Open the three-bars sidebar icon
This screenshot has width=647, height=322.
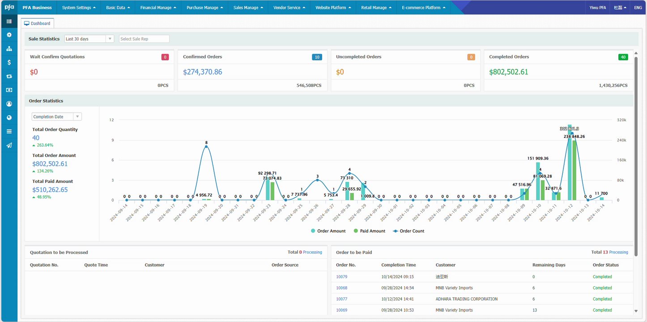(9, 131)
